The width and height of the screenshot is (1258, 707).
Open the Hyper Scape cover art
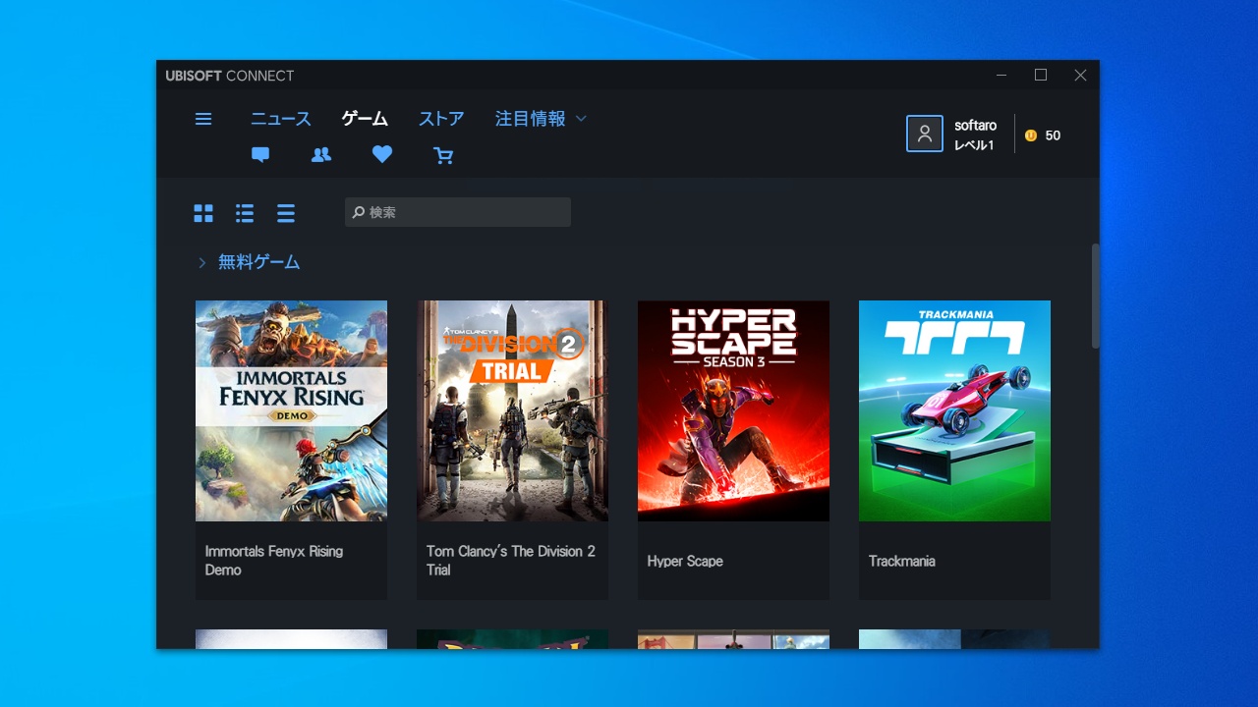(x=733, y=410)
